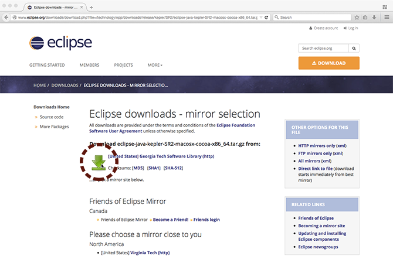The width and height of the screenshot is (393, 256).
Task: Click Friends login link
Action: 206,220
